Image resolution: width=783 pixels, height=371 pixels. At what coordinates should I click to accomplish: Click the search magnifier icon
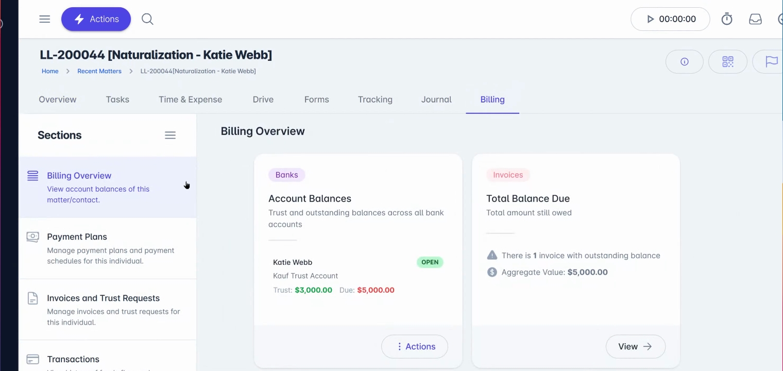pos(147,19)
